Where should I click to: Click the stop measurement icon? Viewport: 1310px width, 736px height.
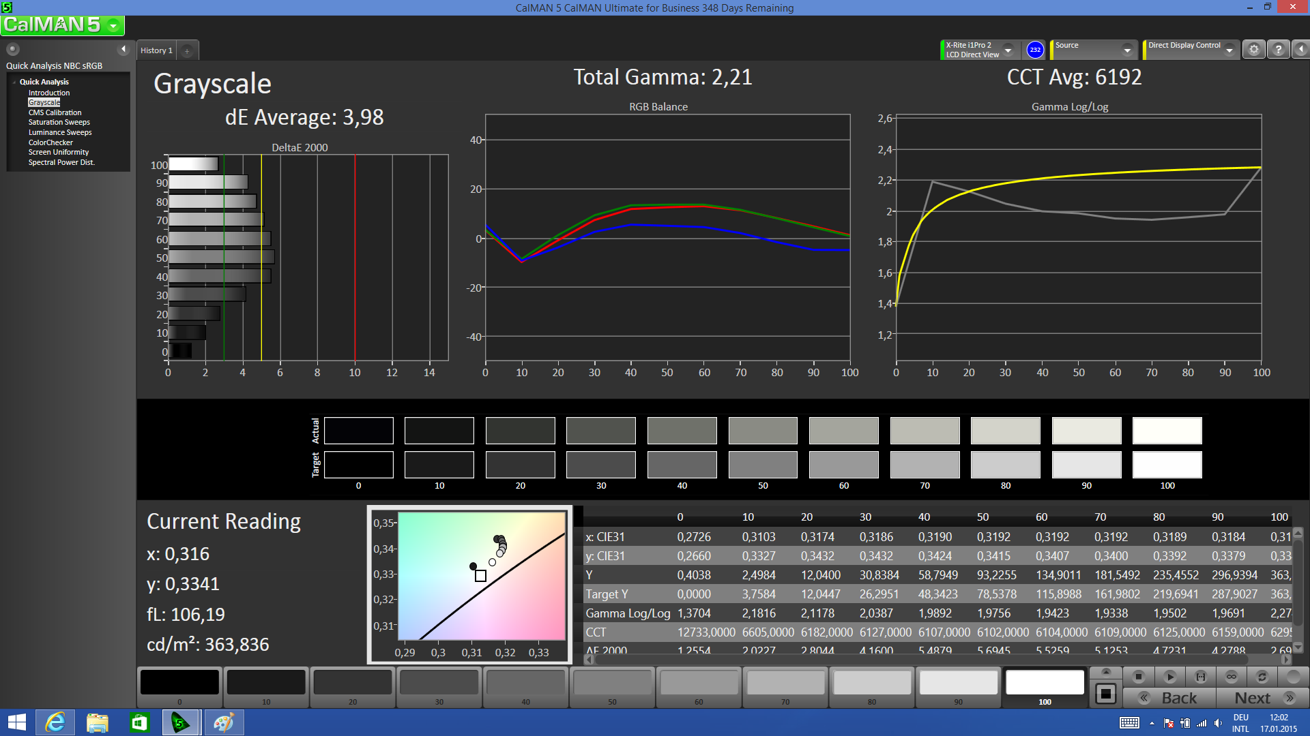point(1138,677)
